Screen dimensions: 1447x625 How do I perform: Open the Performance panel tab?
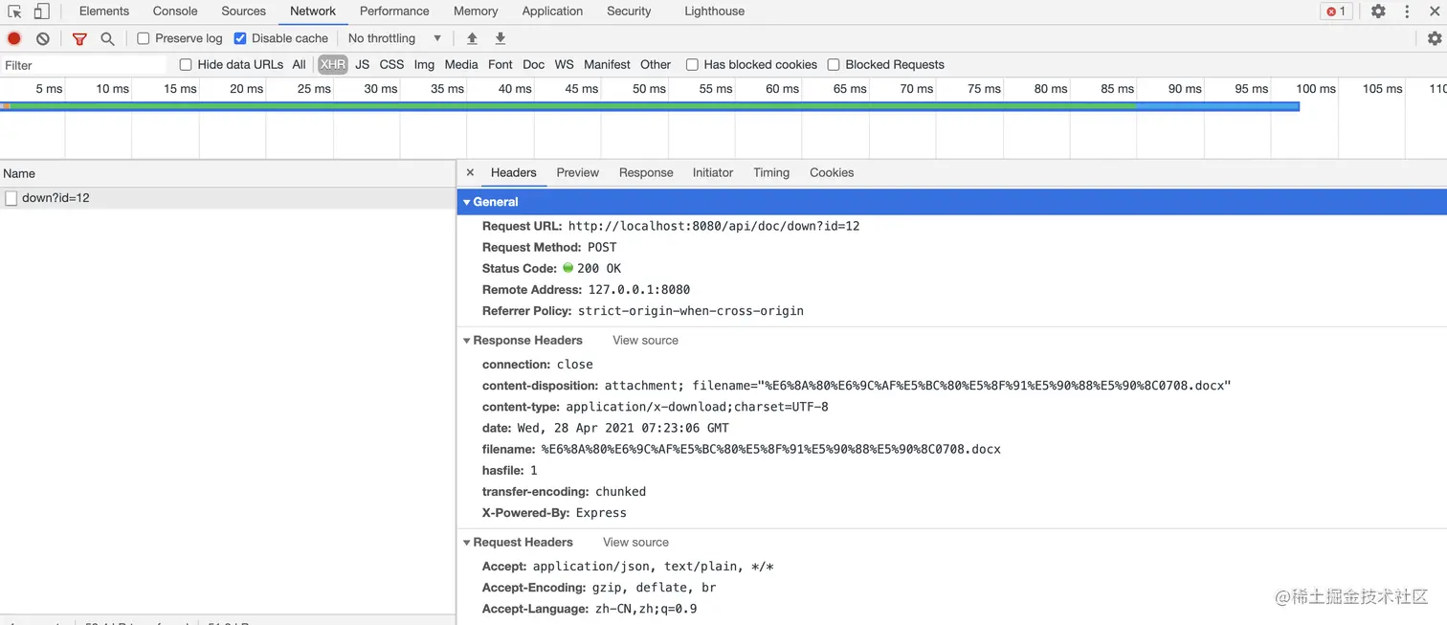pyautogui.click(x=394, y=11)
